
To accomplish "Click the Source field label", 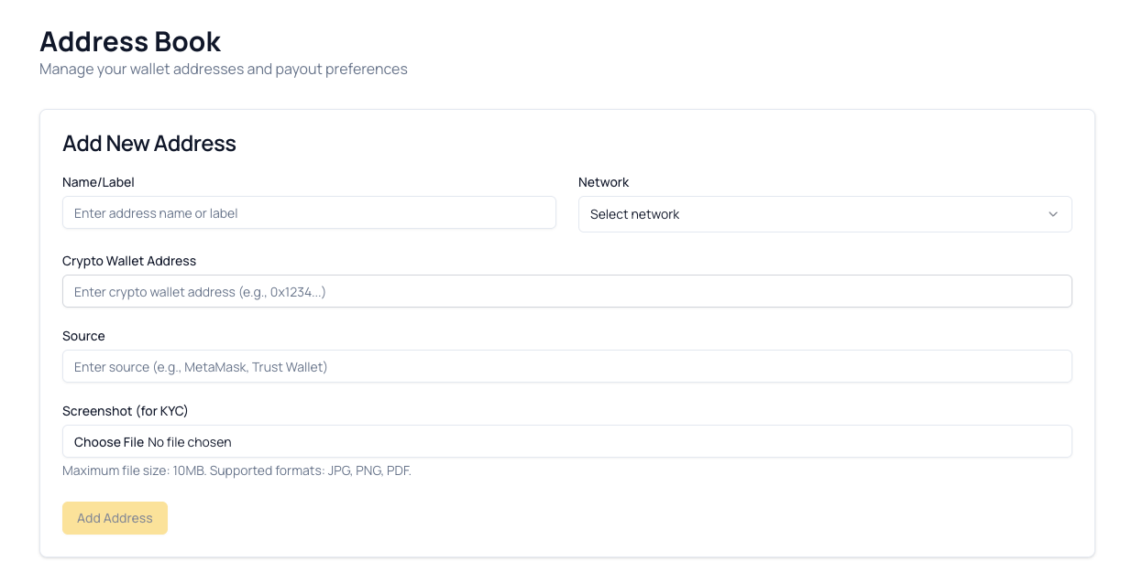I will pos(83,336).
